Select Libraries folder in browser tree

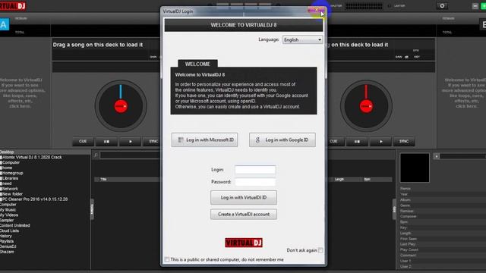click(x=10, y=178)
